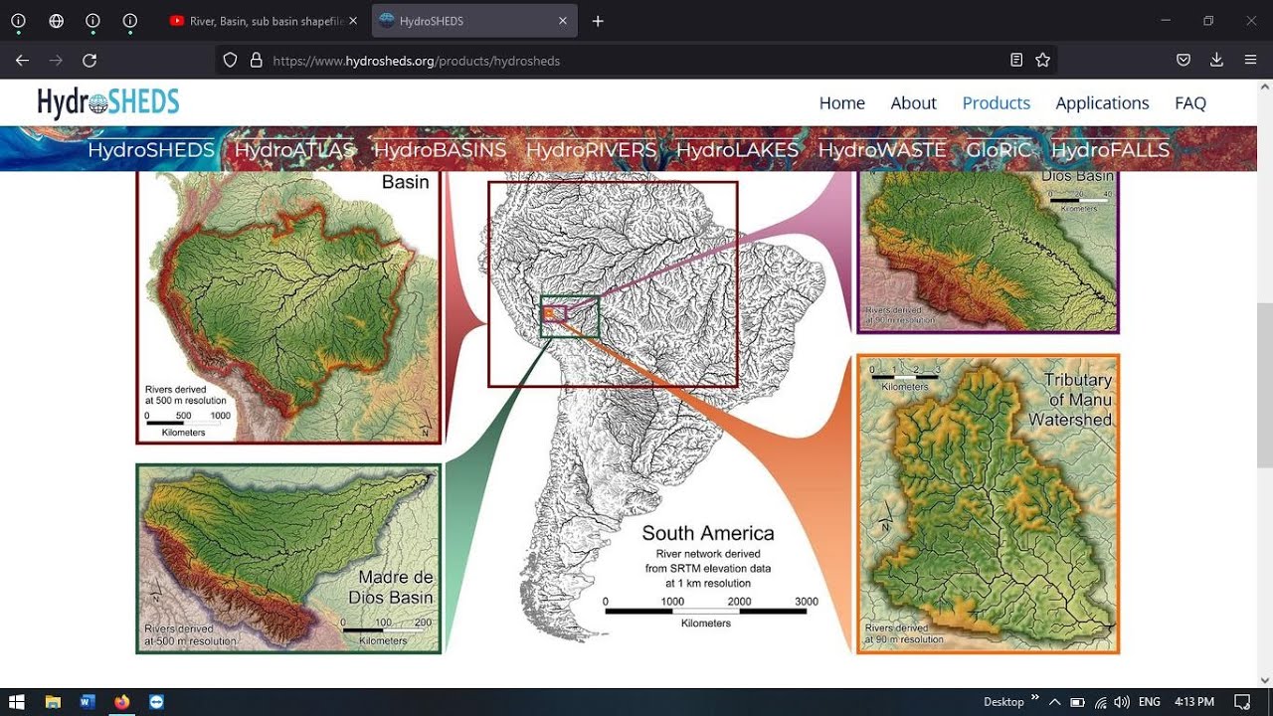
Task: Open the About page
Action: point(913,103)
